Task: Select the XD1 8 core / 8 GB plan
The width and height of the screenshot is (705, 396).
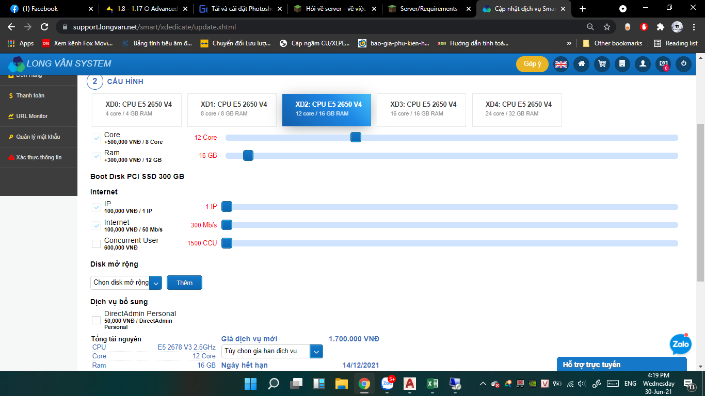Action: tap(232, 110)
